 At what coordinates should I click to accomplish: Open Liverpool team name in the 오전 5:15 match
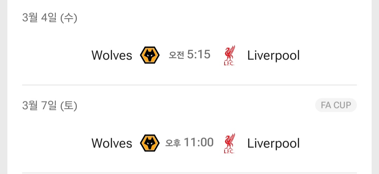coord(273,56)
